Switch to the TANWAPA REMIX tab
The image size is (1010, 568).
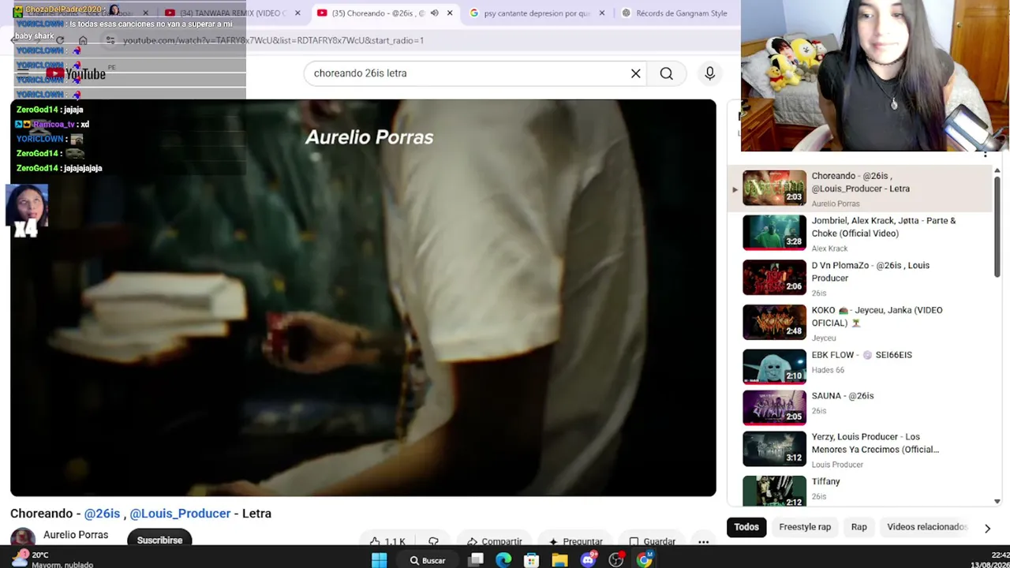click(x=232, y=13)
